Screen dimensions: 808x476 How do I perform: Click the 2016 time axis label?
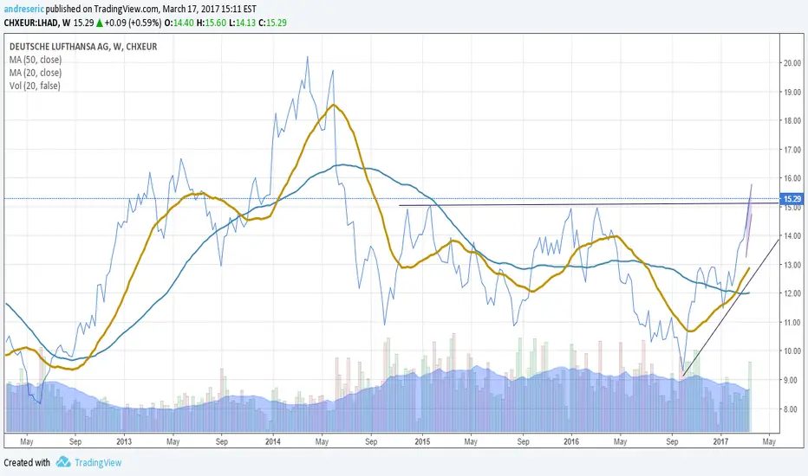pos(571,441)
